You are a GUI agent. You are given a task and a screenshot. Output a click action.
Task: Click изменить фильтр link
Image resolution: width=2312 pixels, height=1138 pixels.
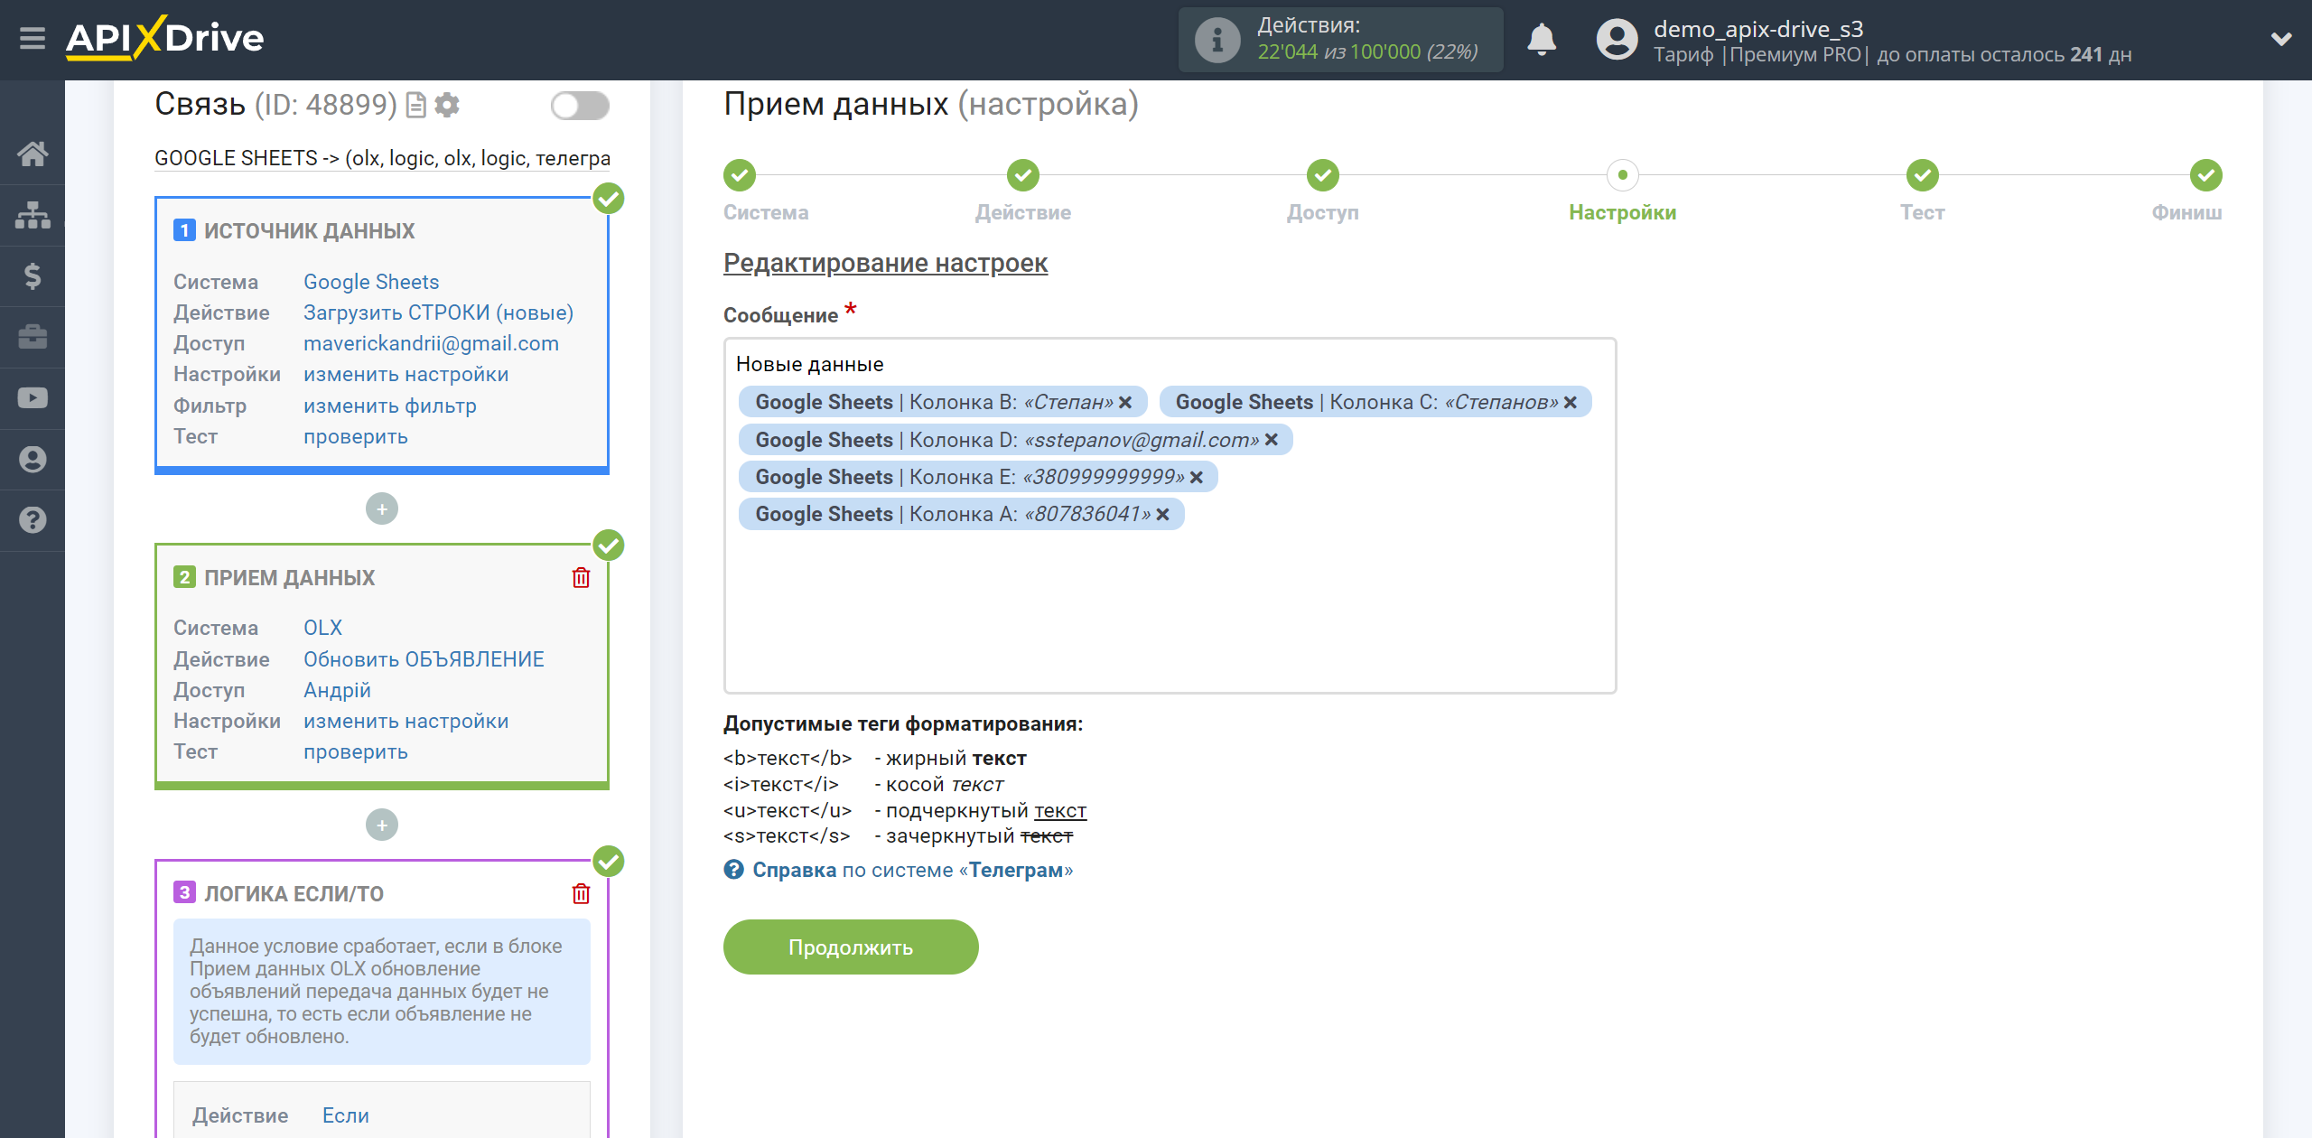389,406
